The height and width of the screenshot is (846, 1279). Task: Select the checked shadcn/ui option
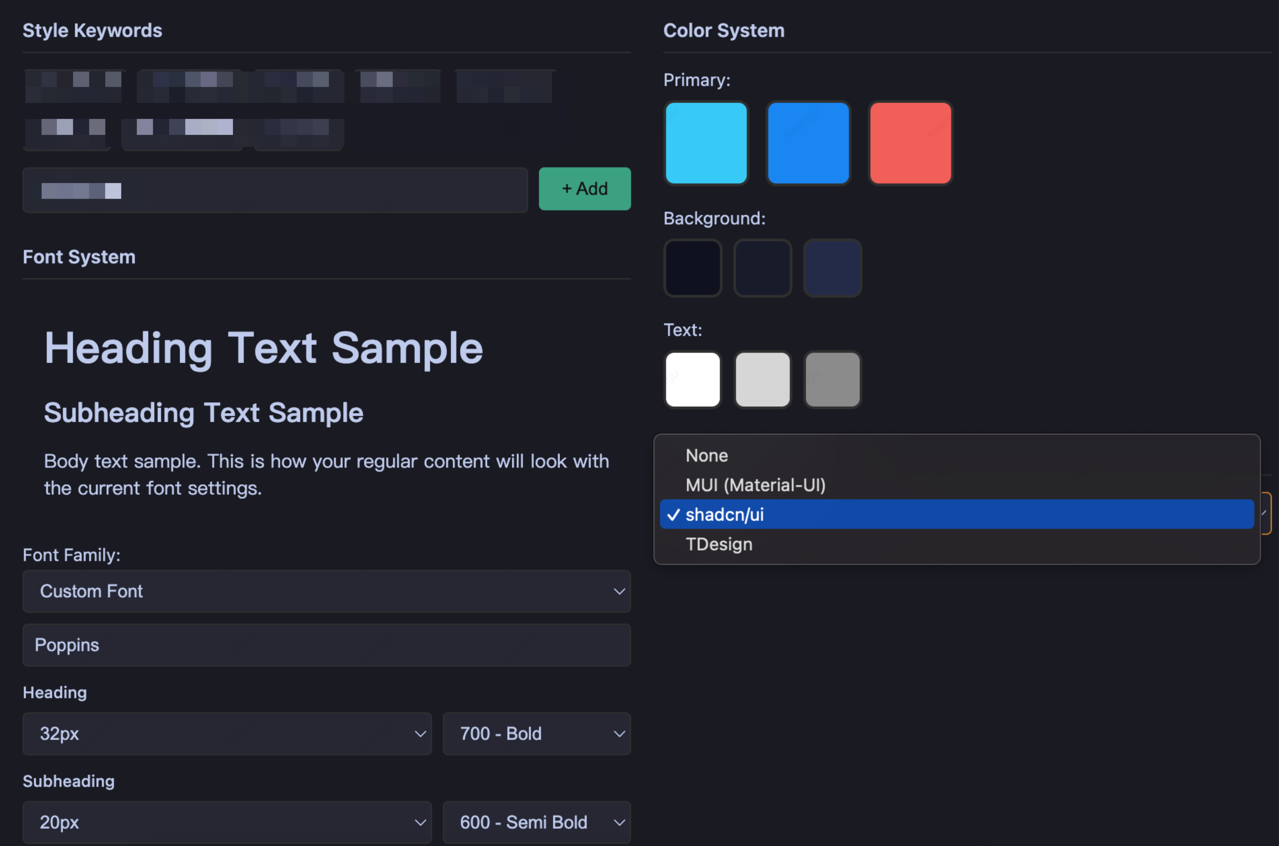pyautogui.click(x=725, y=514)
